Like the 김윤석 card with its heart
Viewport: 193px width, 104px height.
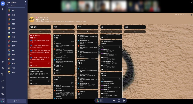(103, 47)
